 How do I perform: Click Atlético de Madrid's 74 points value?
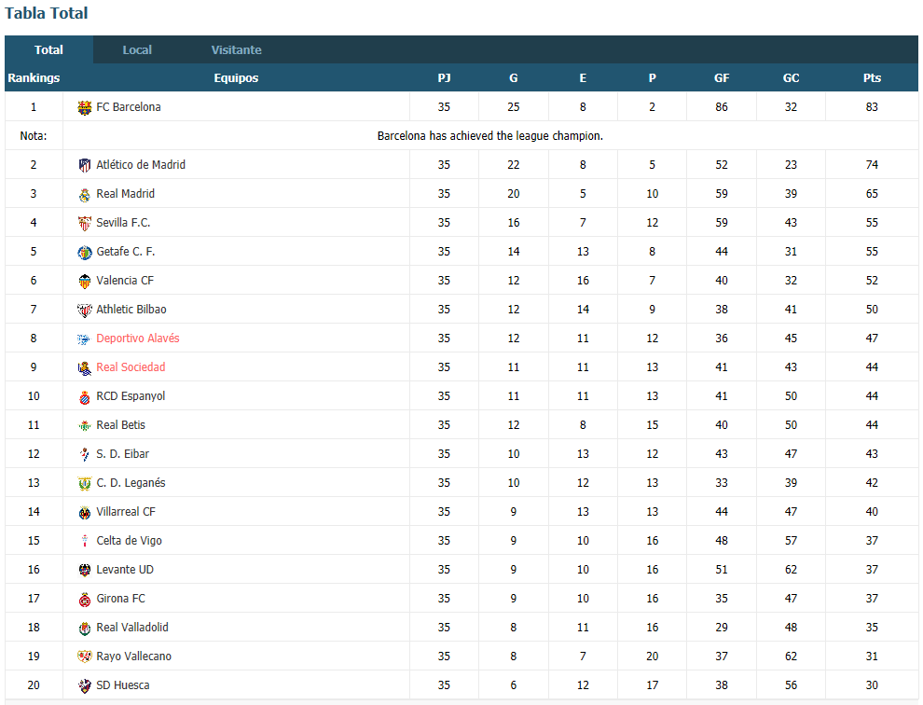872,164
